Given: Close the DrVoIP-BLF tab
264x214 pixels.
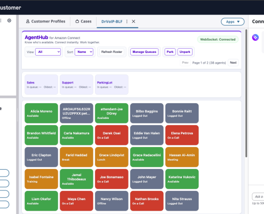Looking at the screenshot, I should pos(133,21).
